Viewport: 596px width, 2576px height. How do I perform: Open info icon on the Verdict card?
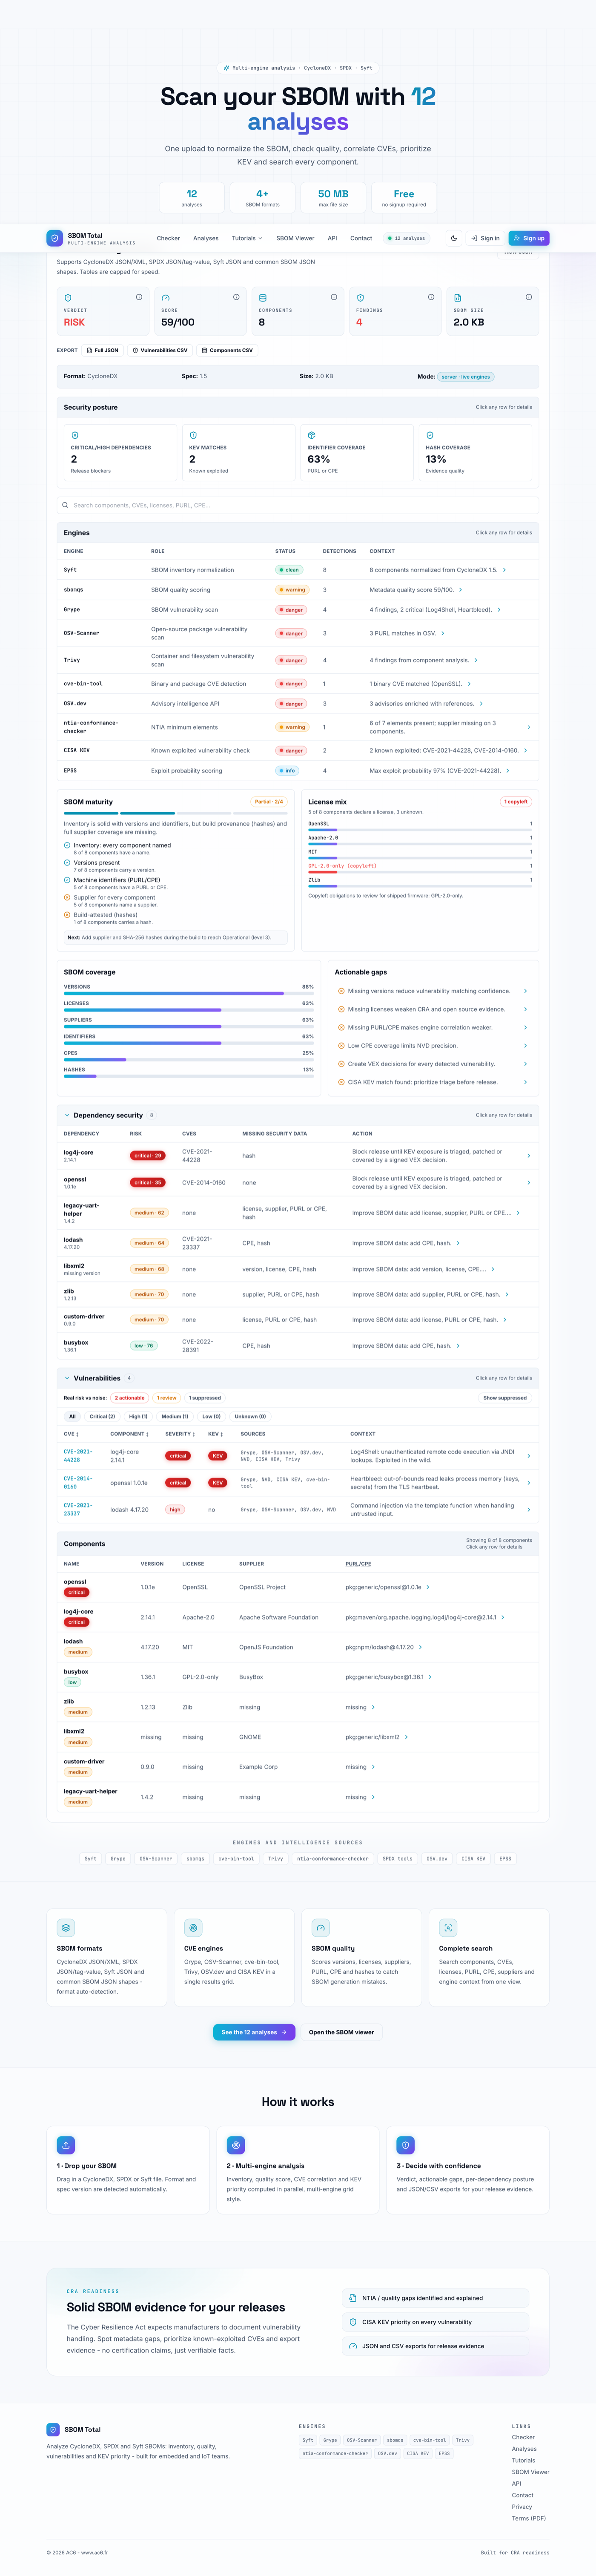click(139, 297)
